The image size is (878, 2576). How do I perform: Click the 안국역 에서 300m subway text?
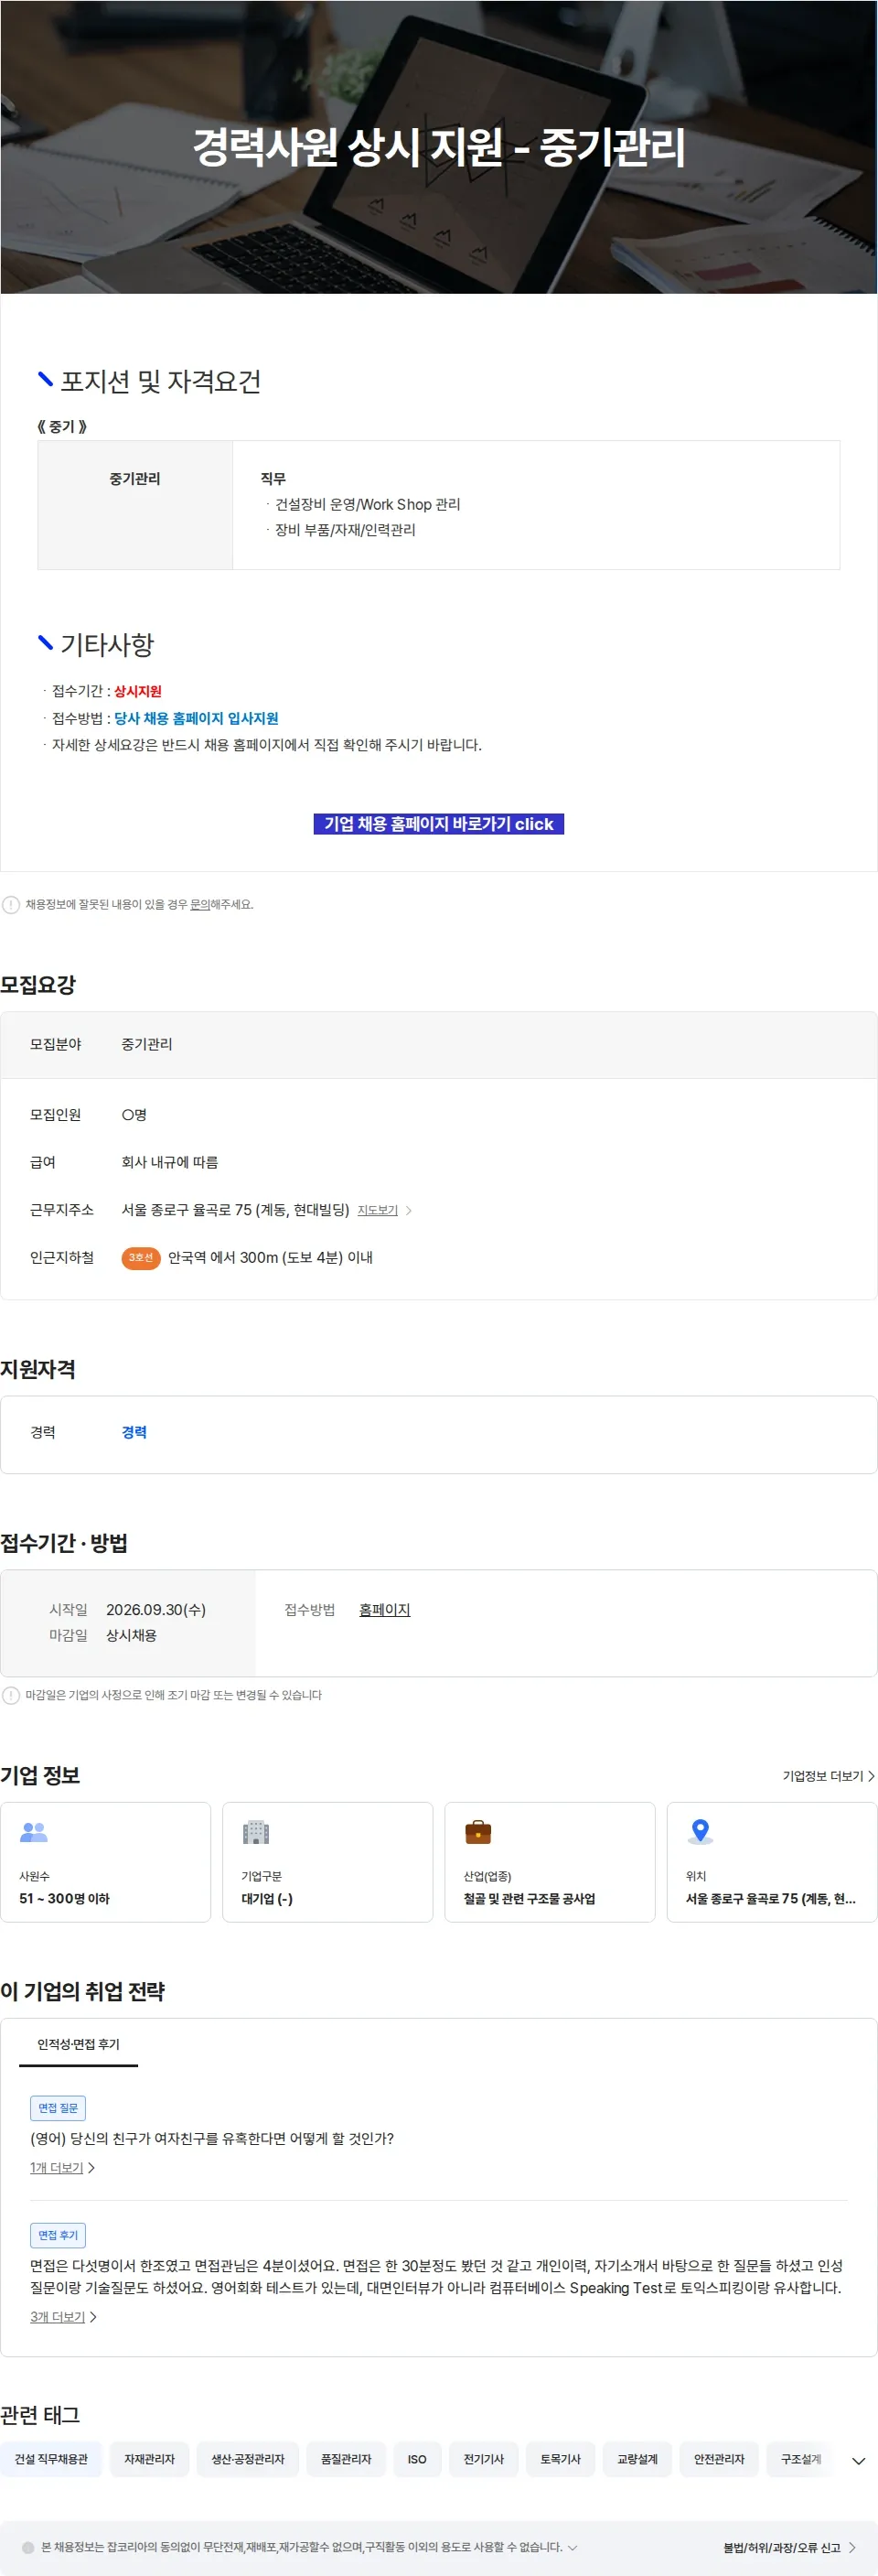(x=270, y=1257)
